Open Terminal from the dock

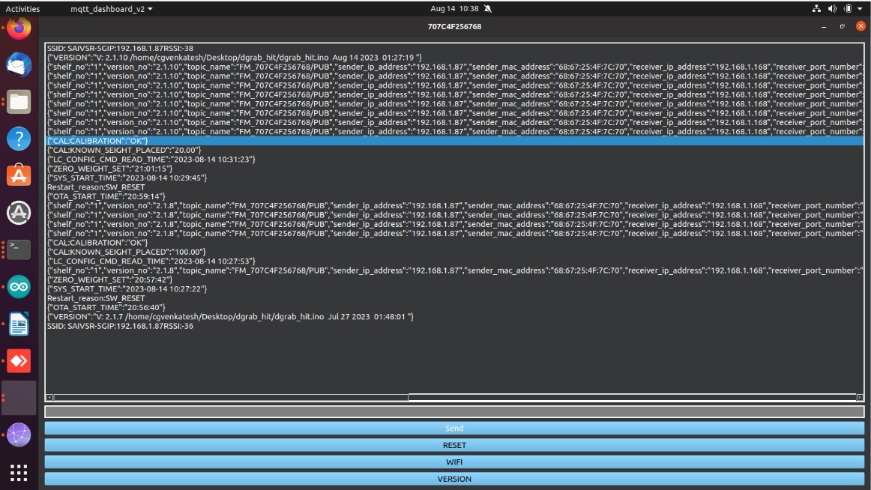[19, 249]
